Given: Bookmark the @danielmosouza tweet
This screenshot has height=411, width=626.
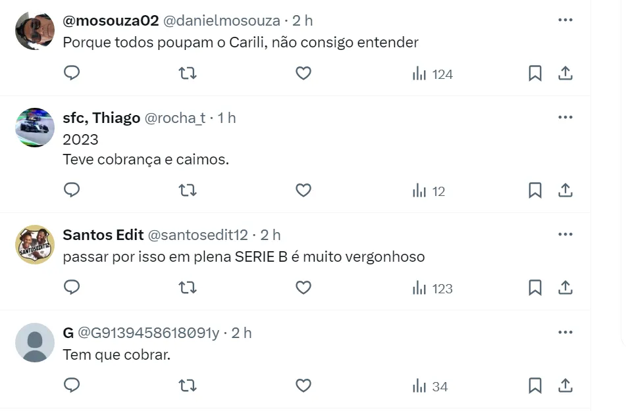Looking at the screenshot, I should coord(535,74).
